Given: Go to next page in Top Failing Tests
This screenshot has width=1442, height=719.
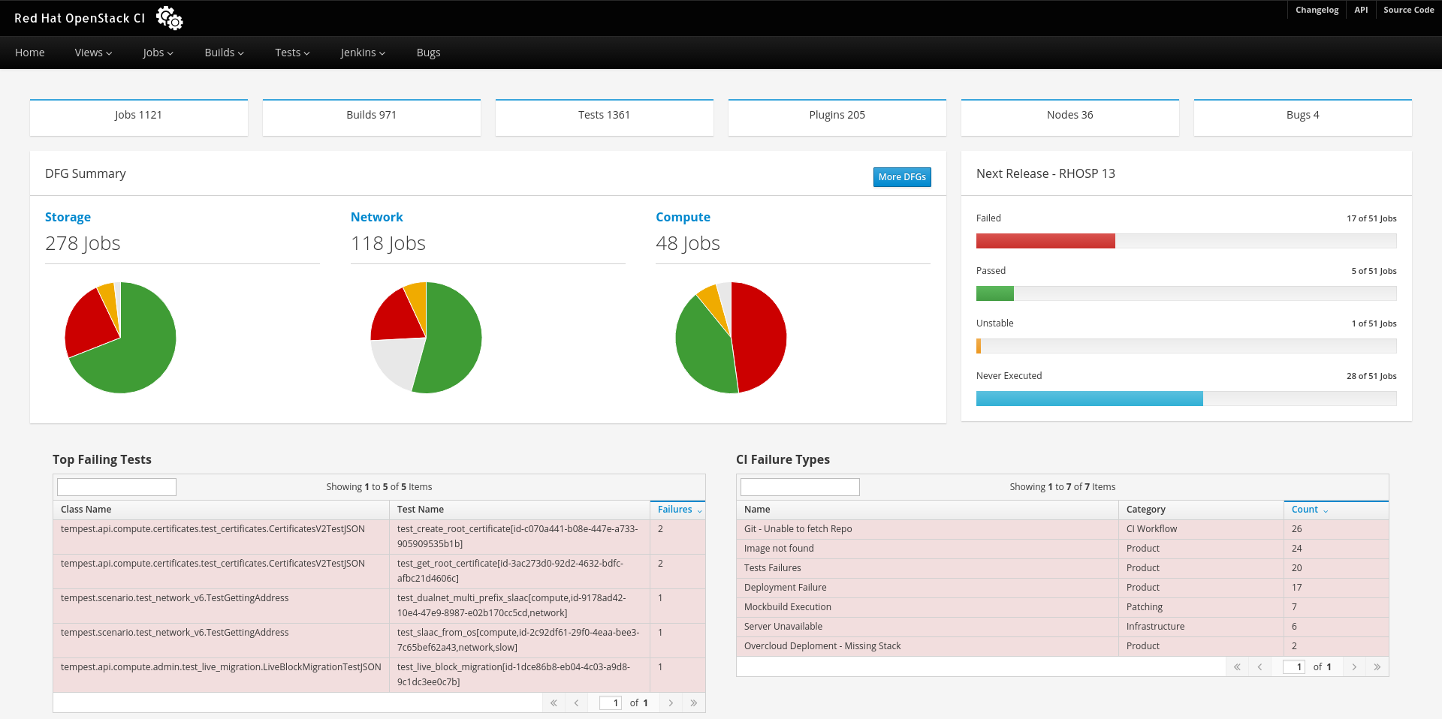Looking at the screenshot, I should [x=671, y=703].
